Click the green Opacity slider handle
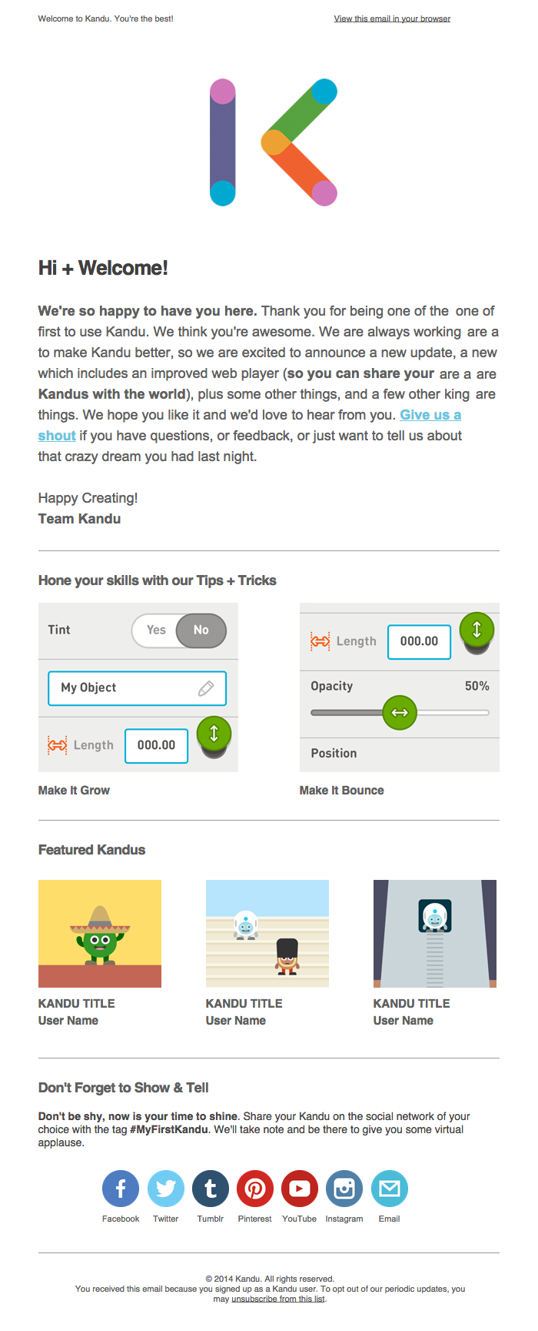The height and width of the screenshot is (1331, 538). pos(400,713)
